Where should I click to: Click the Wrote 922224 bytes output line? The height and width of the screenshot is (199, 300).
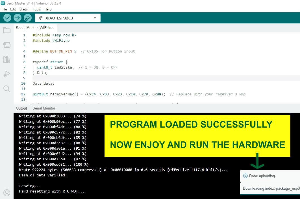(x=123, y=170)
